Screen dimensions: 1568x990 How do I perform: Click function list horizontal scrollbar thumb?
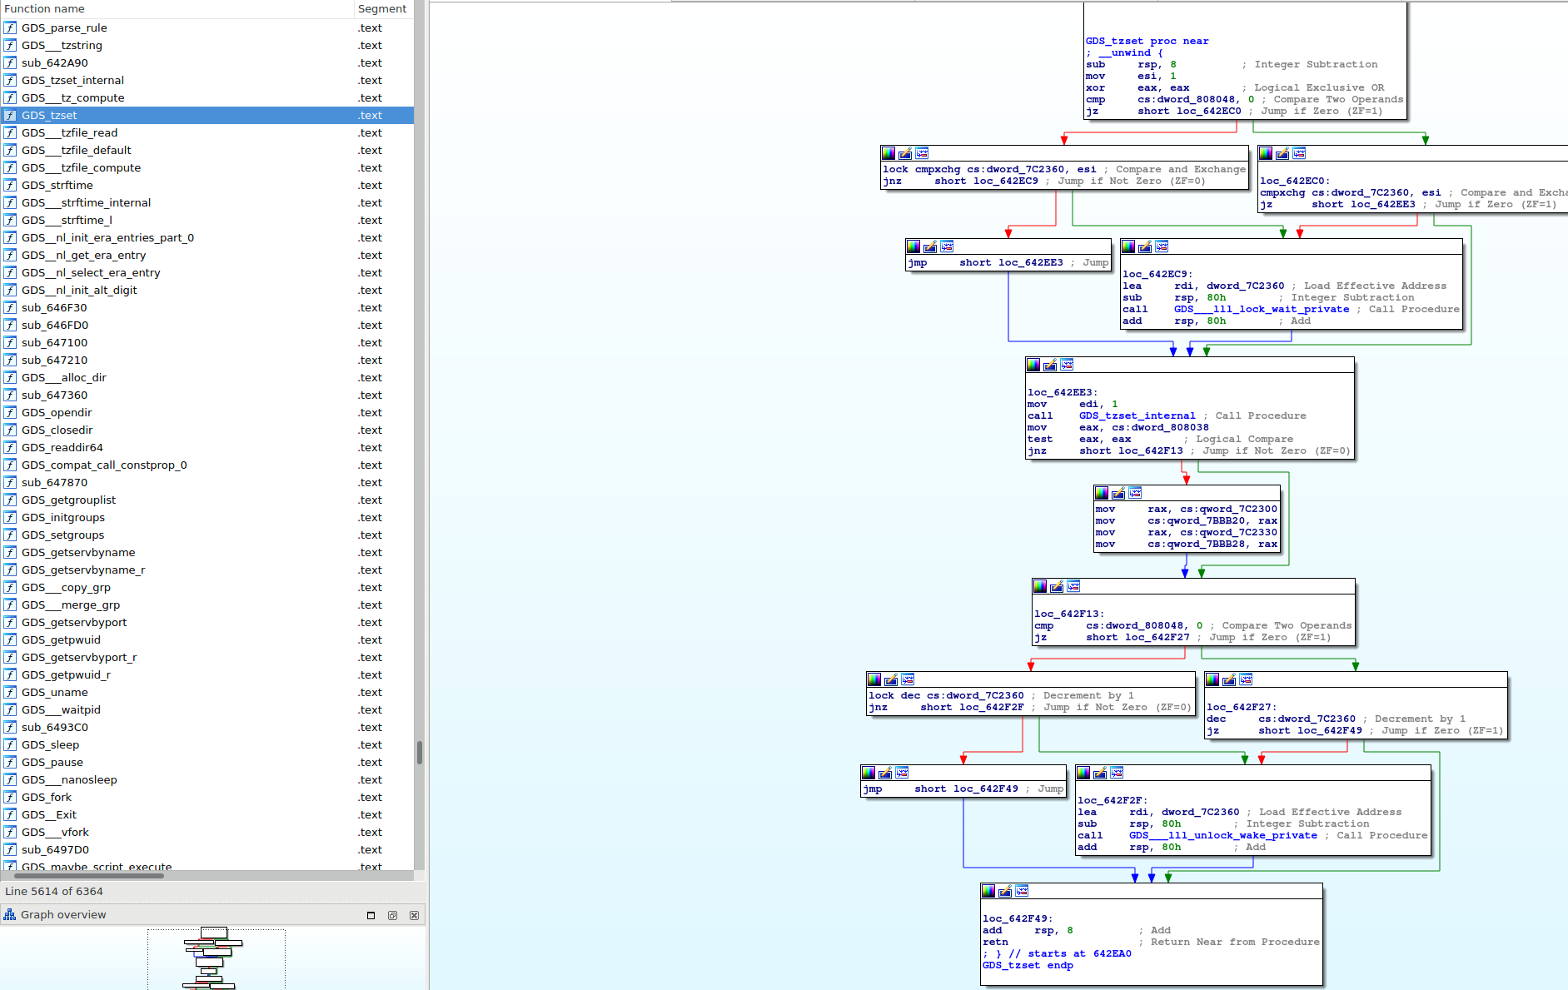pyautogui.click(x=89, y=875)
